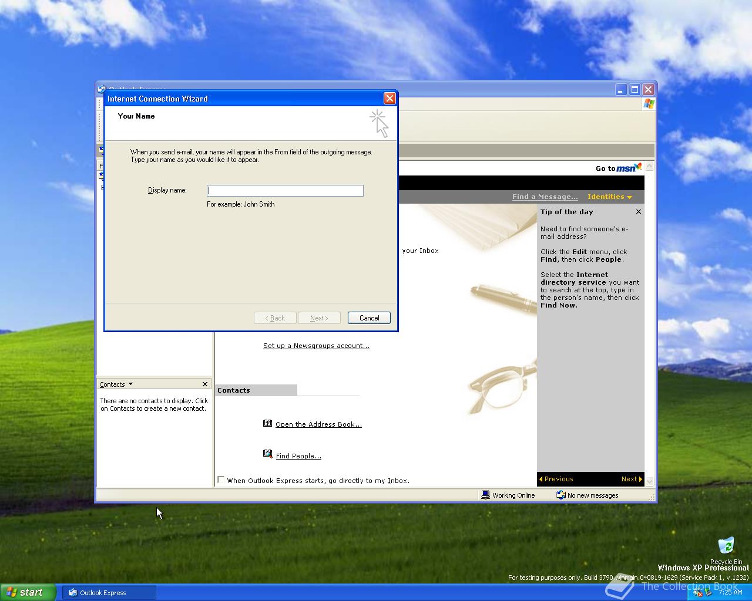The height and width of the screenshot is (601, 752).
Task: Open the Identities dropdown
Action: [x=610, y=197]
